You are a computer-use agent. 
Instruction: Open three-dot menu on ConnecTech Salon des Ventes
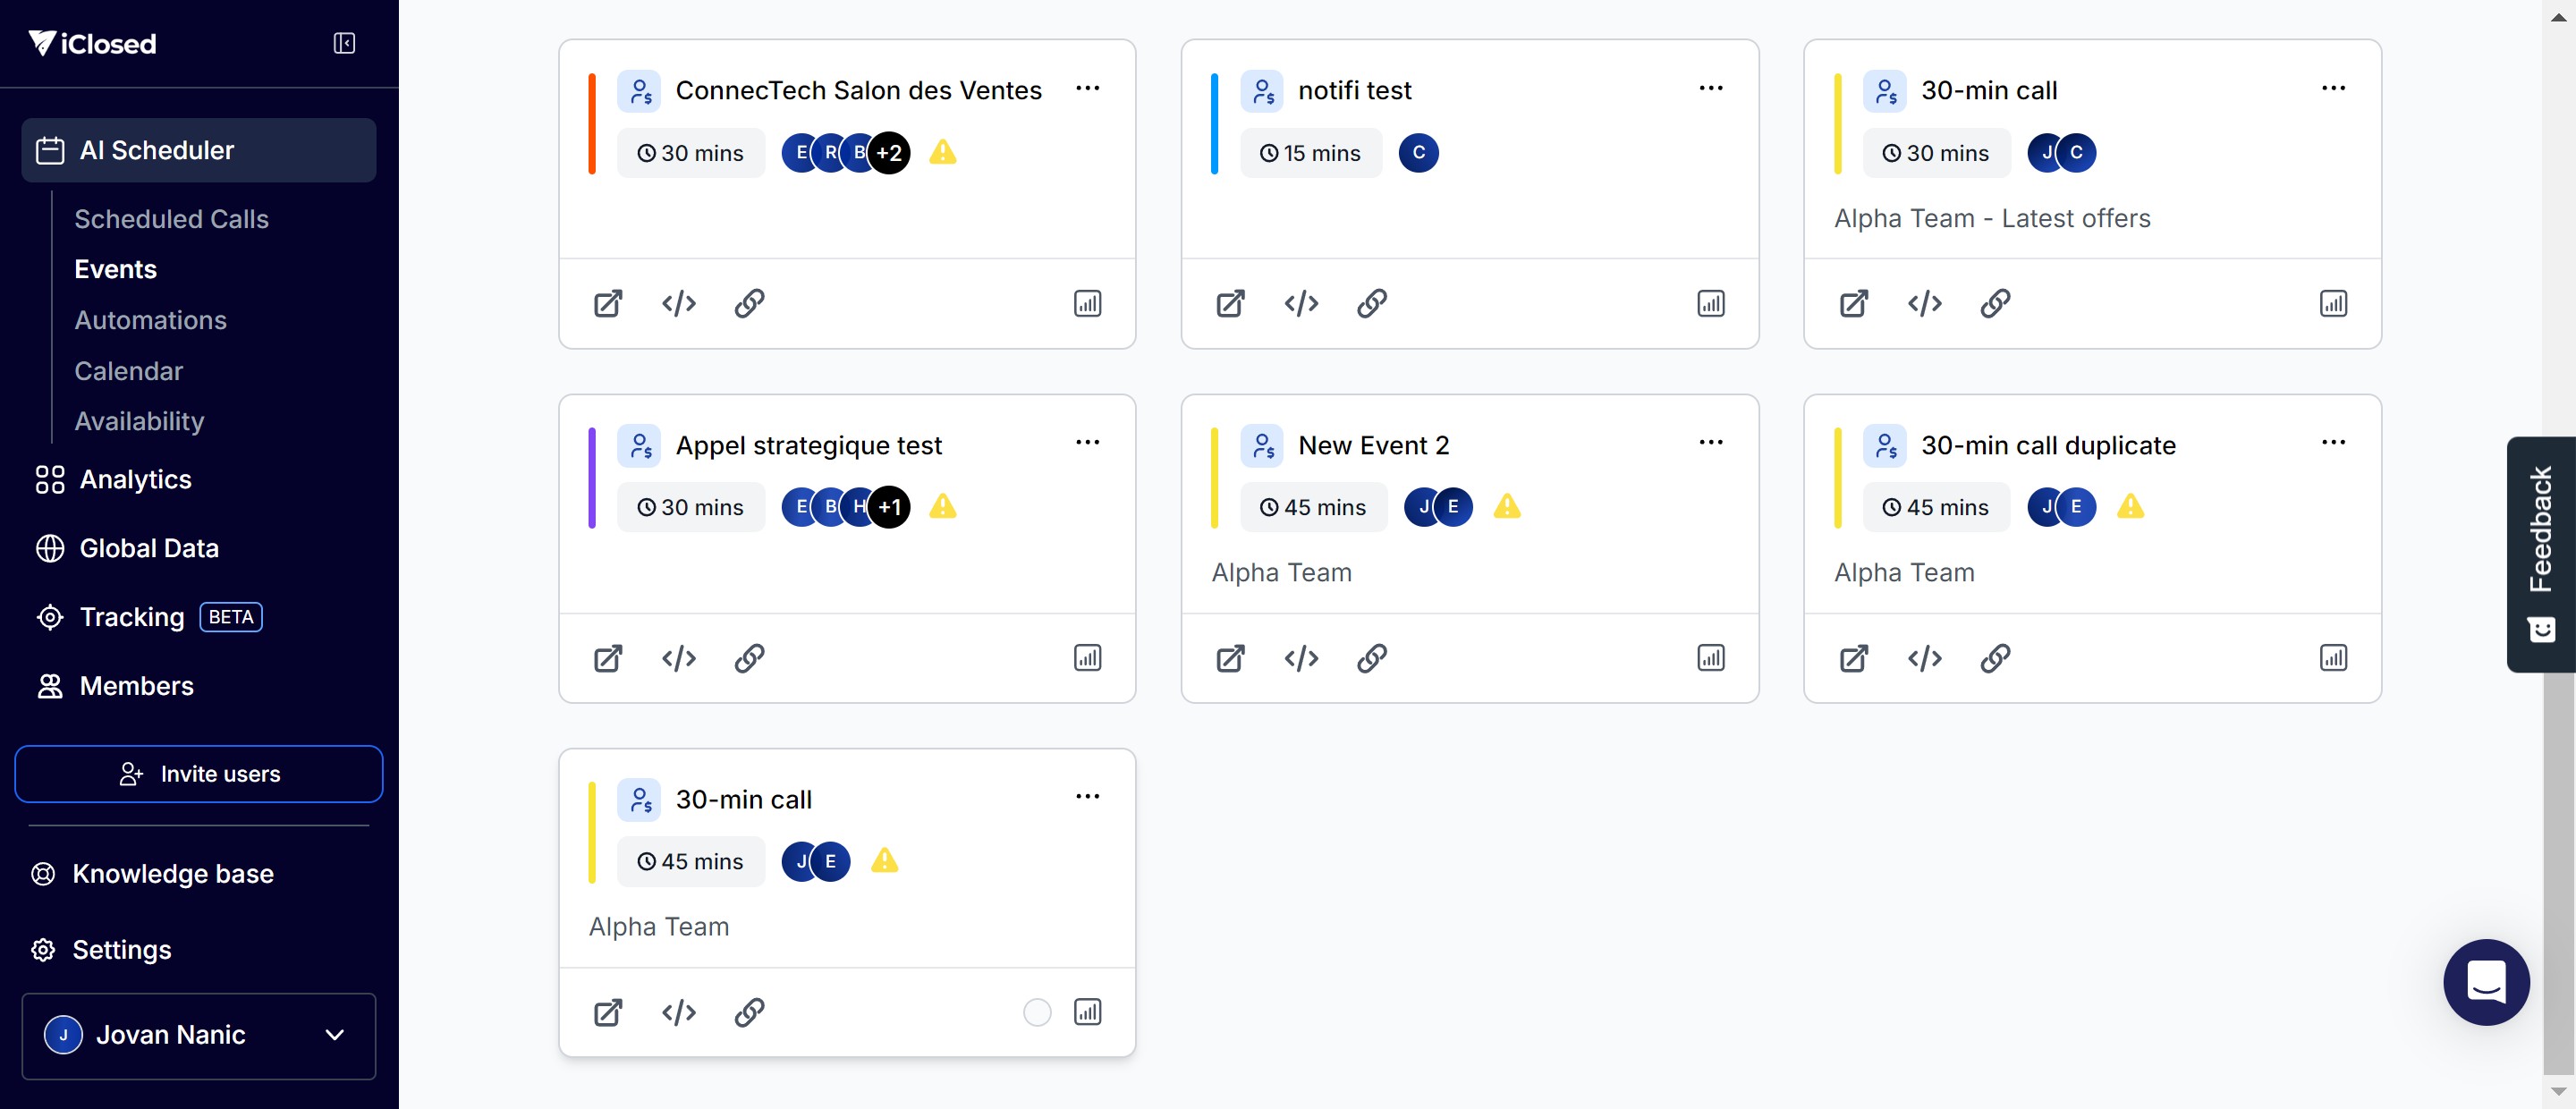tap(1087, 88)
